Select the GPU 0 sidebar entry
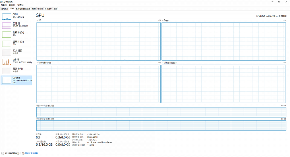The image size is (290, 157). (x=16, y=80)
